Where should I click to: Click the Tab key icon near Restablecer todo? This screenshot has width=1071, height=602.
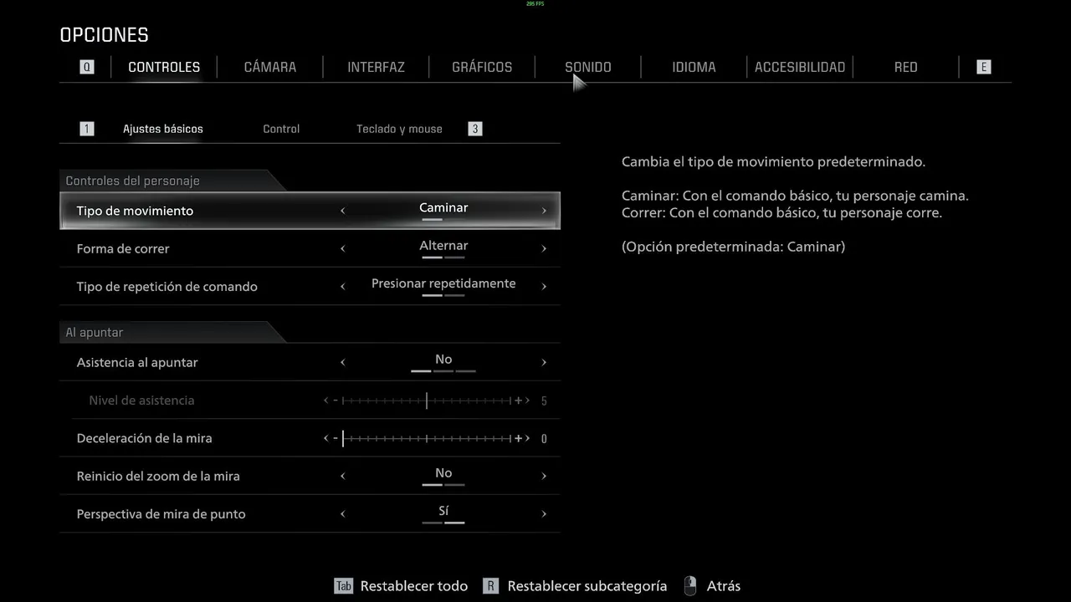pos(344,586)
